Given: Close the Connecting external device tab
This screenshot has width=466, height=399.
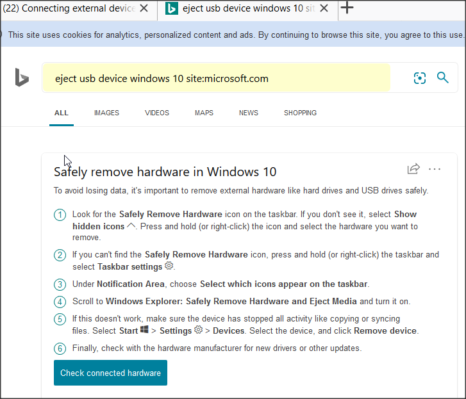Looking at the screenshot, I should click(144, 8).
